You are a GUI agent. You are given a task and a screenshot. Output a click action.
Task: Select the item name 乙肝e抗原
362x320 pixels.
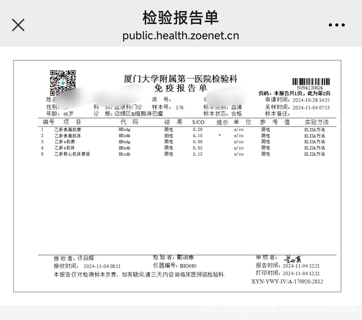65,142
